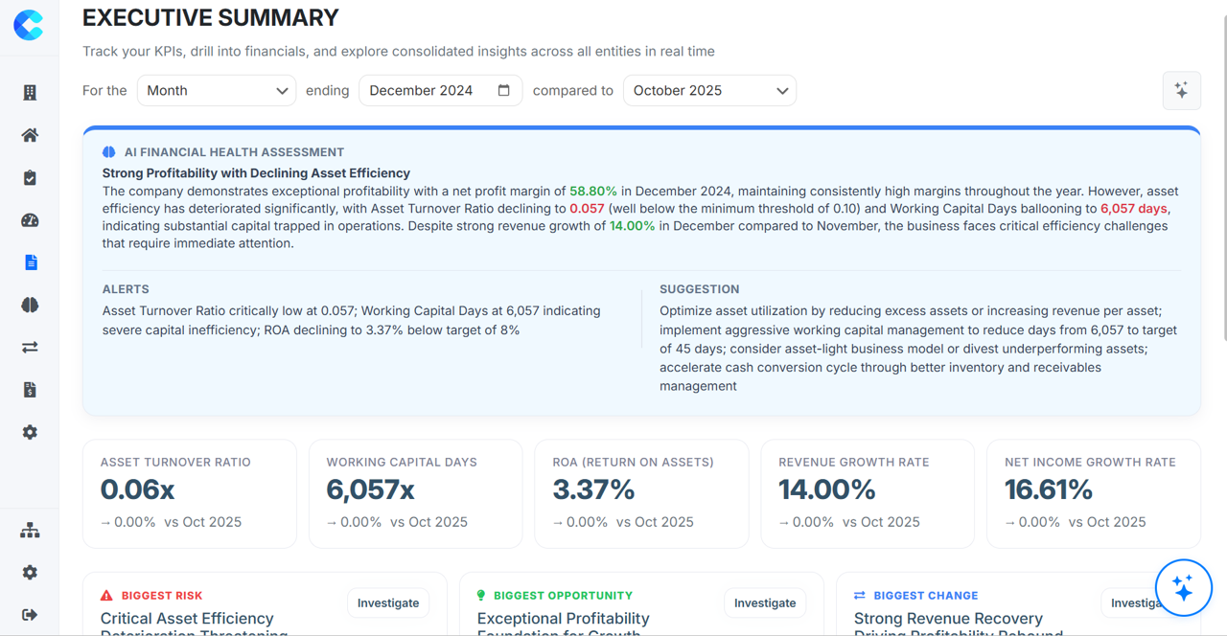Image resolution: width=1227 pixels, height=636 pixels.
Task: Click the green 58.80% net profit margin value
Action: click(x=593, y=192)
